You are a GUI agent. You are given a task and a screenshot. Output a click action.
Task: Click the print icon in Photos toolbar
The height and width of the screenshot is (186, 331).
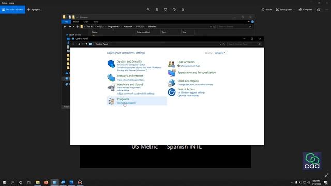tap(319, 10)
